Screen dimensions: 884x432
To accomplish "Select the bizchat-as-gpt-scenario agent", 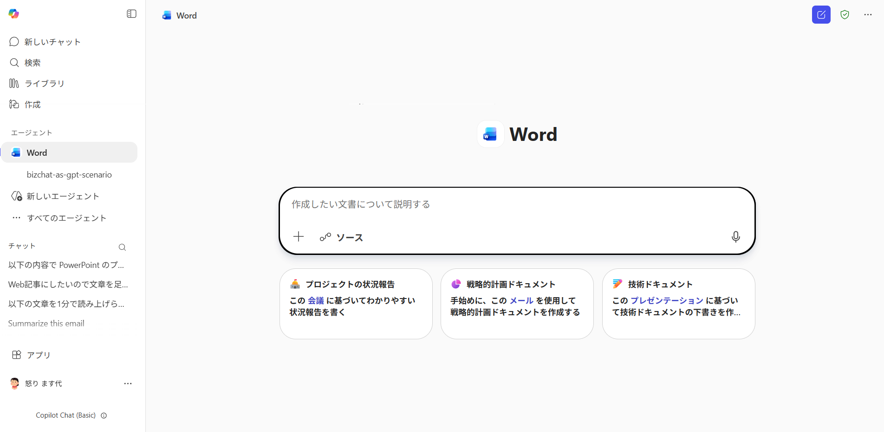I will [x=69, y=175].
